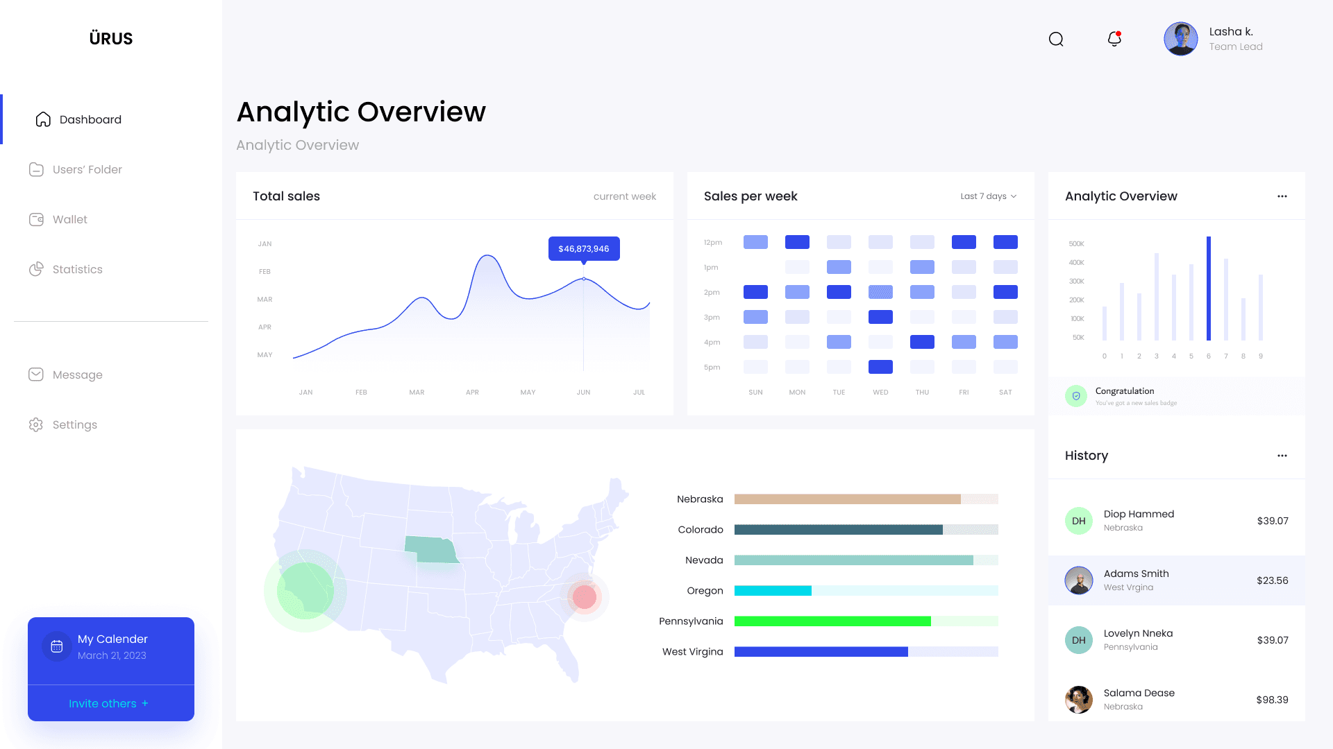Viewport: 1333px width, 749px height.
Task: Click the Message envelope icon
Action: point(36,374)
